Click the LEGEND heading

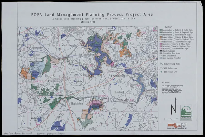(x=168, y=27)
